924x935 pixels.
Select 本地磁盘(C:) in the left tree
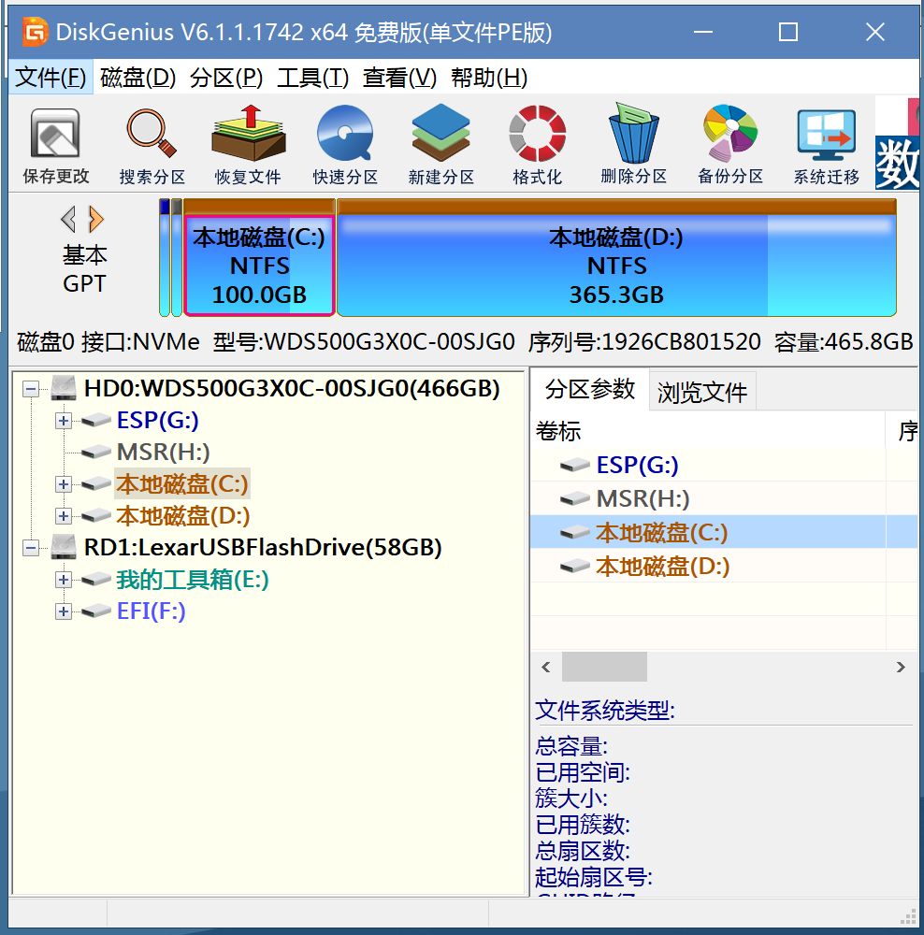point(182,483)
